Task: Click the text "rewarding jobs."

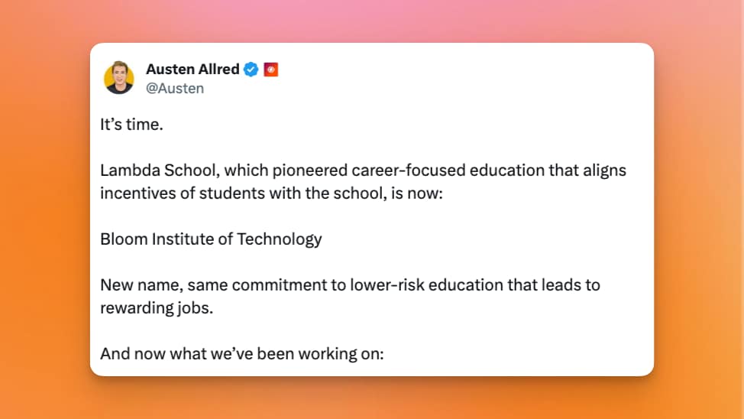Action: coord(155,307)
